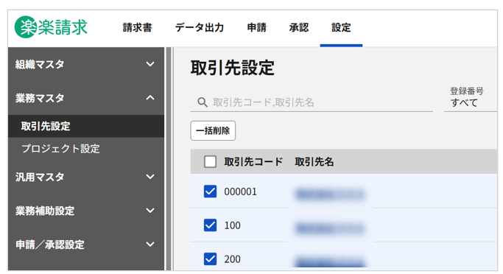
Task: Click the 申請/承認設定 section label
Action: coord(50,245)
